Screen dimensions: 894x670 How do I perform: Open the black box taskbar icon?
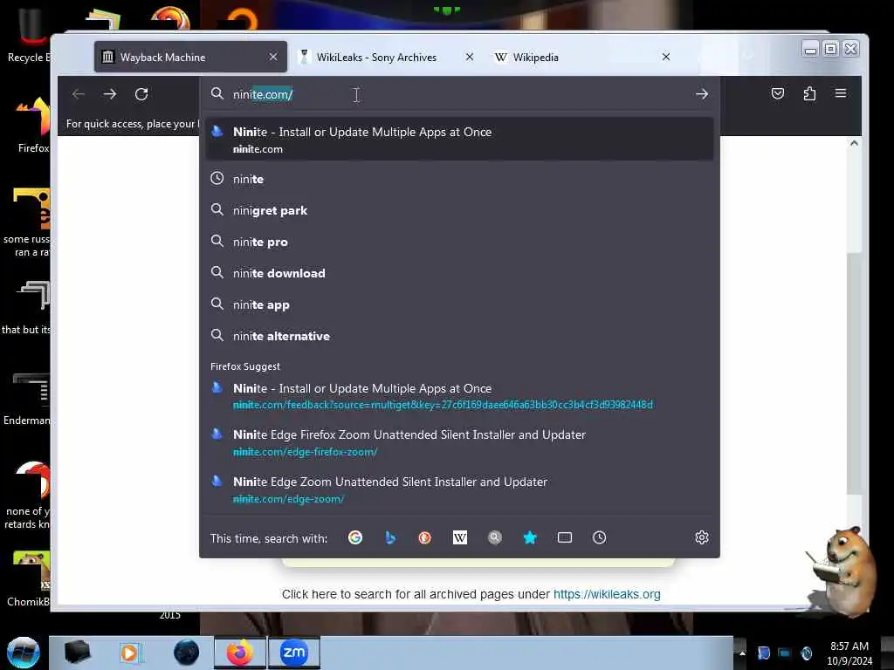77,653
